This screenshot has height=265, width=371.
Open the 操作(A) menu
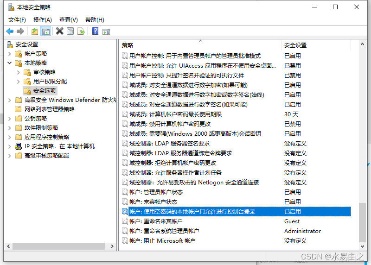pyautogui.click(x=43, y=20)
